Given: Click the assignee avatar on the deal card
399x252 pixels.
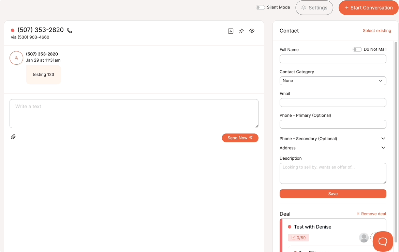Looking at the screenshot, I should point(364,238).
